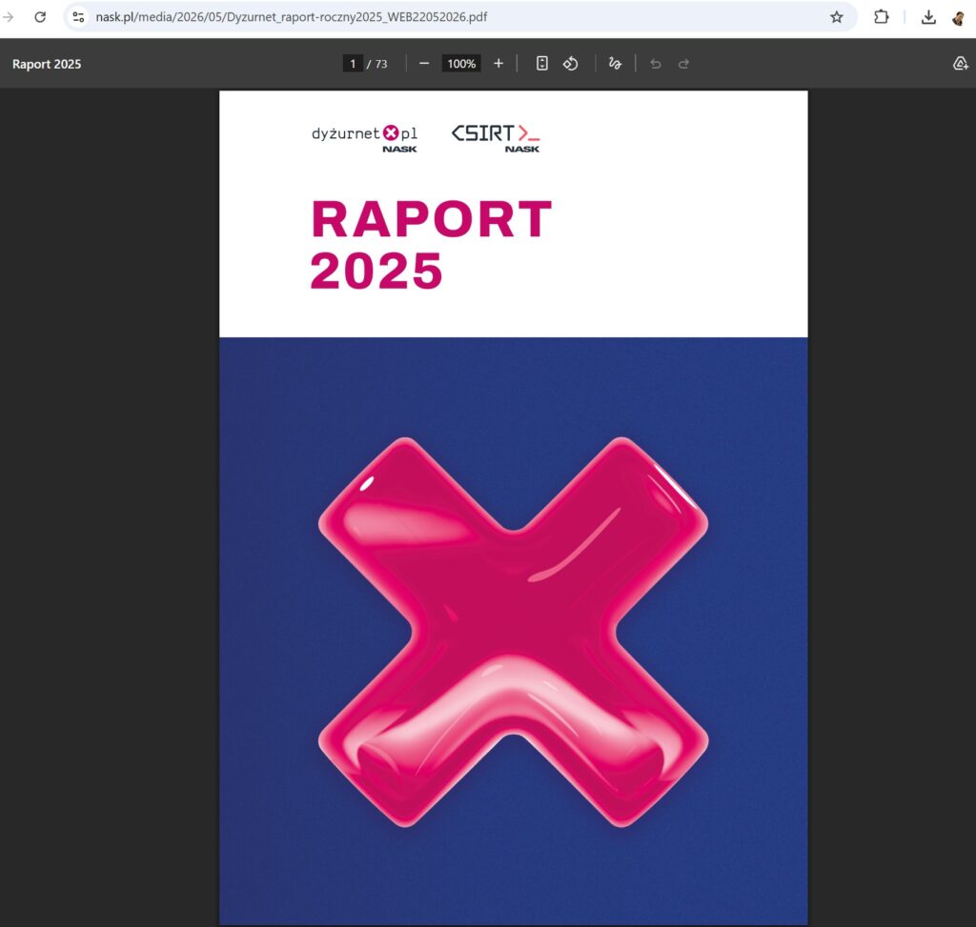Viewport: 976px width, 927px height.
Task: Click the RAPORT 2025 heading text
Action: [431, 245]
